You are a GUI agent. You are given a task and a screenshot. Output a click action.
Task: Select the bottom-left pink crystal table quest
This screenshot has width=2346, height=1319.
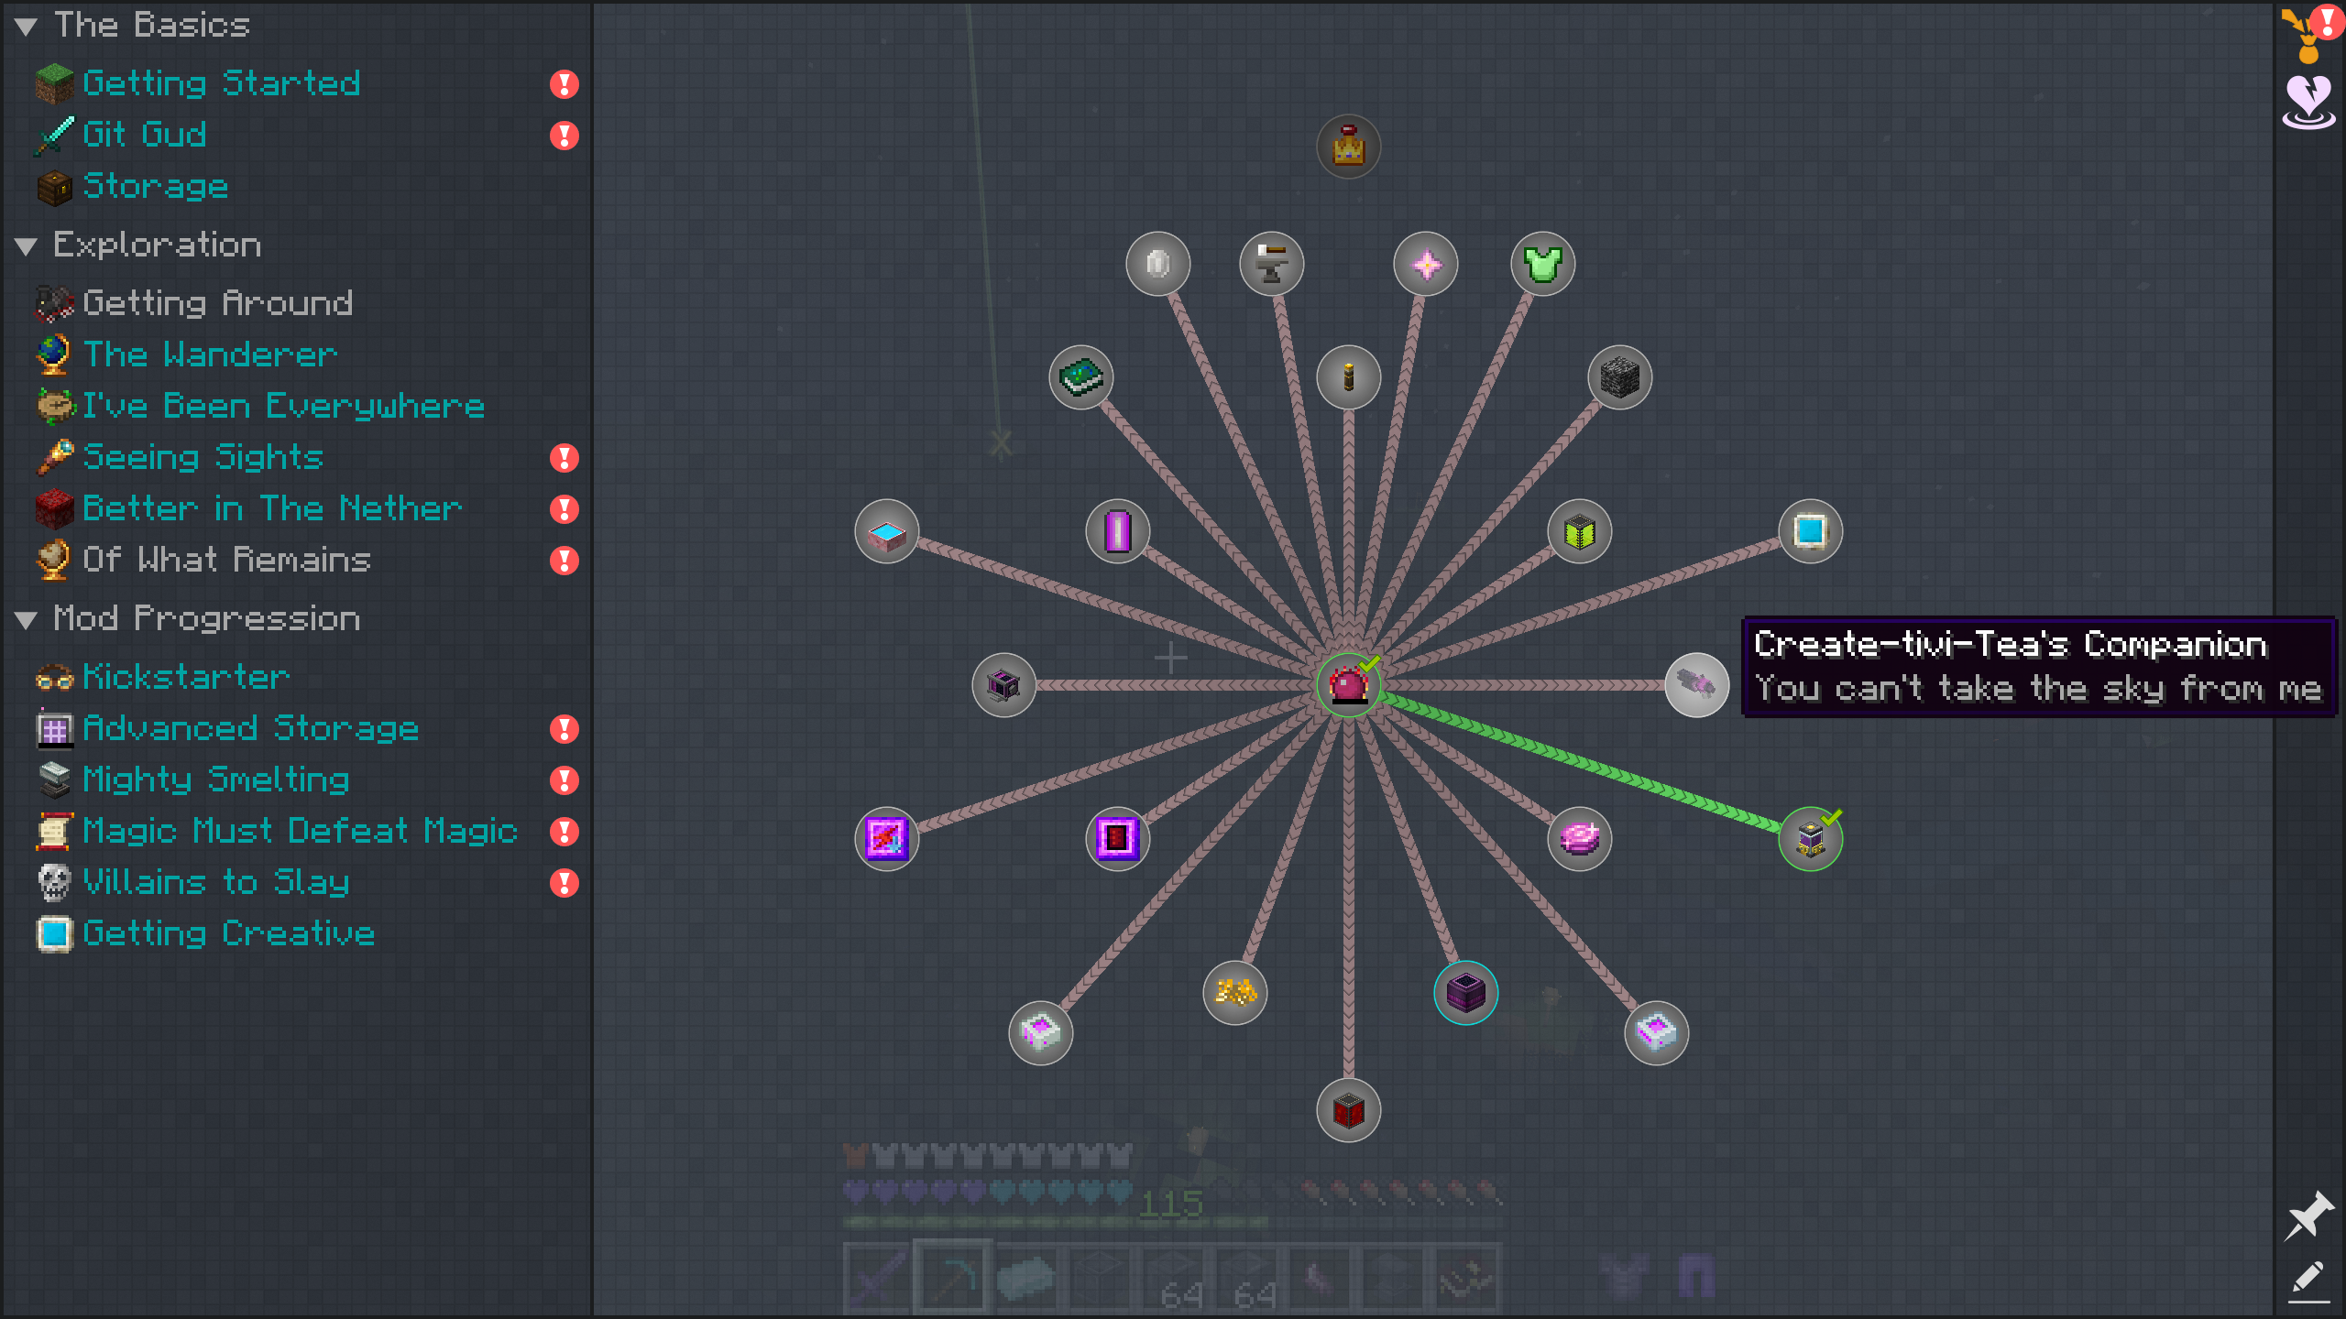tap(1041, 1033)
